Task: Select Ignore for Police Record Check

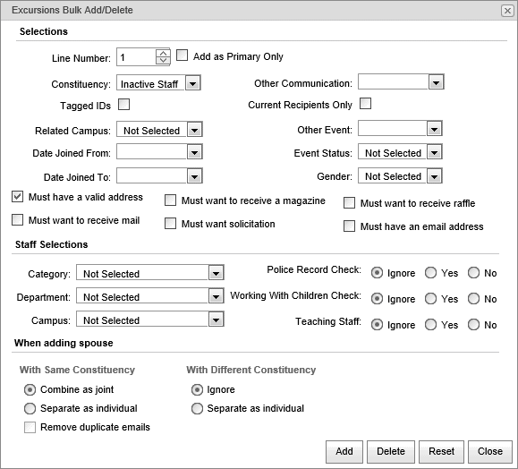Action: 377,273
